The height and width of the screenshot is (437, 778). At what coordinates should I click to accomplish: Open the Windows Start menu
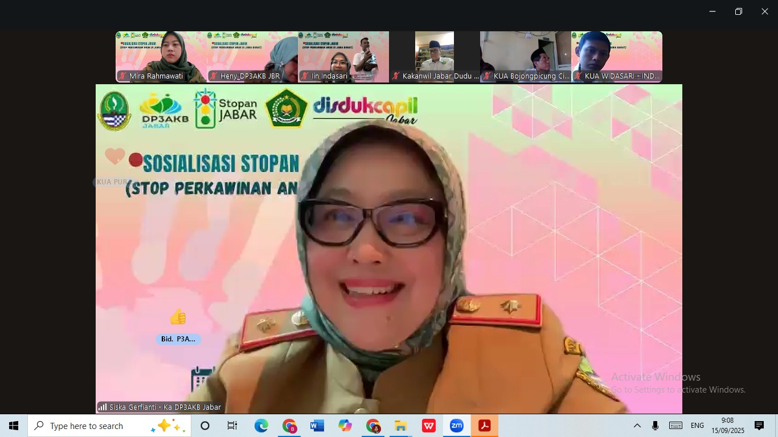pos(14,426)
